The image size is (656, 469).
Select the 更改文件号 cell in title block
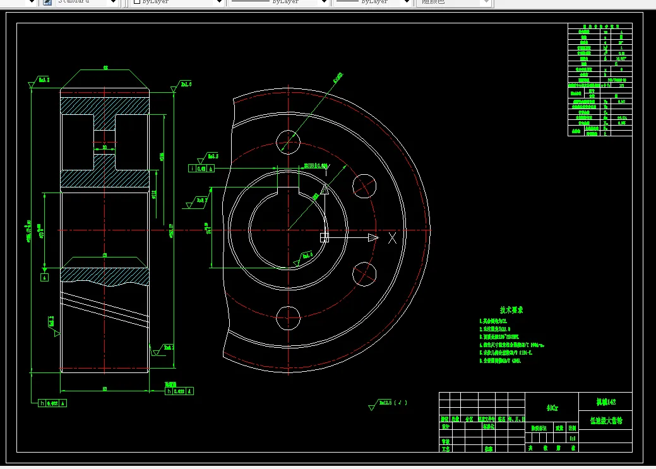pos(487,419)
